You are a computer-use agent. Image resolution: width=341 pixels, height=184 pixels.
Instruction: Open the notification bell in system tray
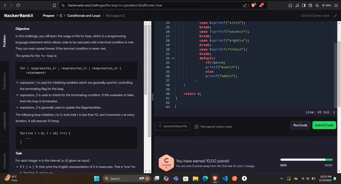[x=335, y=178]
